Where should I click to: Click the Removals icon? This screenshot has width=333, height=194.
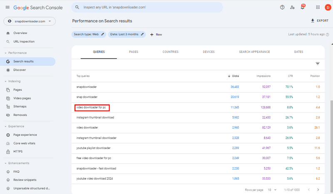point(8,115)
